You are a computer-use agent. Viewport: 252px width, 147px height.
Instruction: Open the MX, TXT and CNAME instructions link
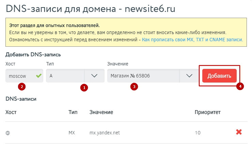(x=192, y=40)
